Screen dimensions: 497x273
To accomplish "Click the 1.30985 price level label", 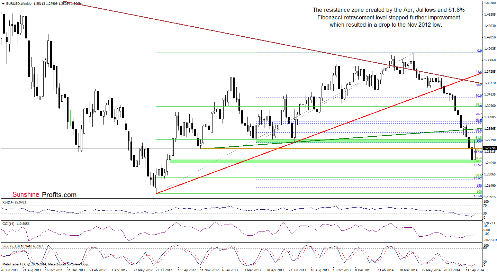I will coord(490,117).
